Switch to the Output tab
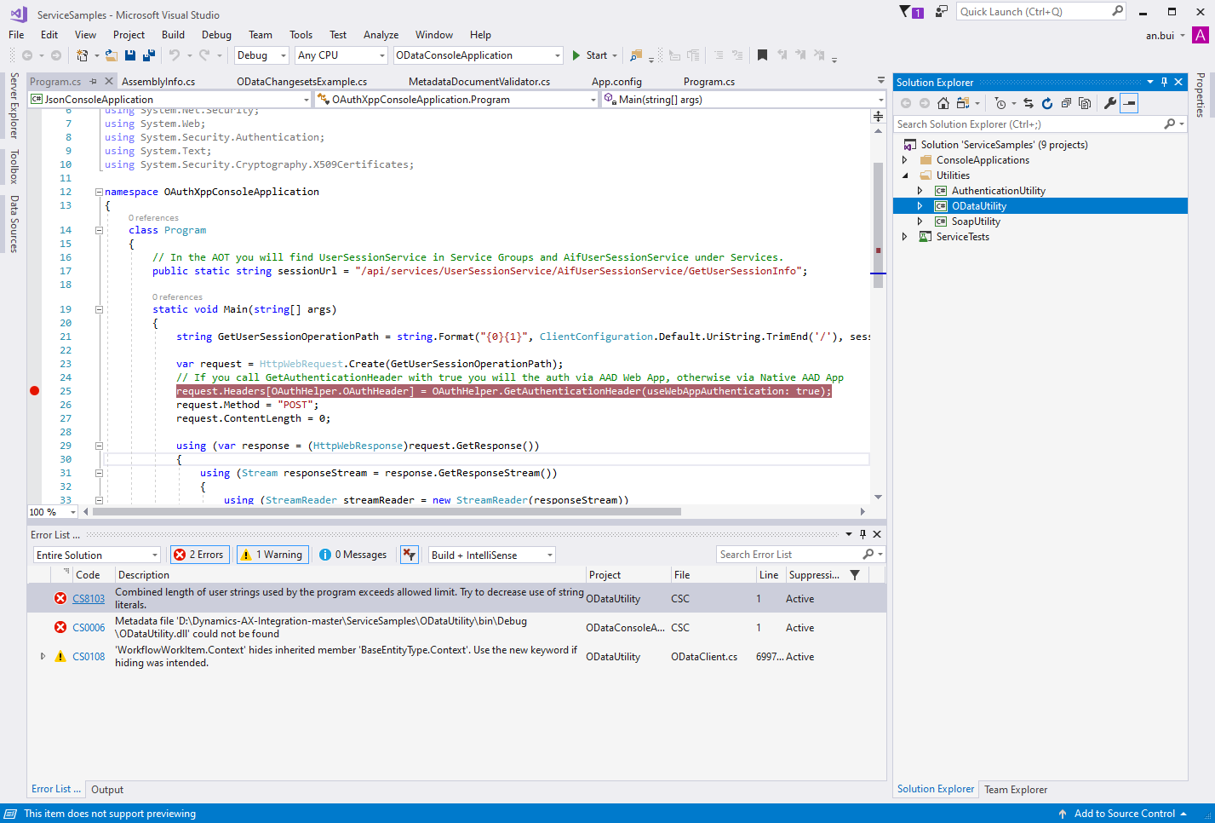This screenshot has height=823, width=1215. pos(107,790)
